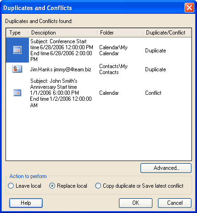Click the Help button

(x=26, y=203)
